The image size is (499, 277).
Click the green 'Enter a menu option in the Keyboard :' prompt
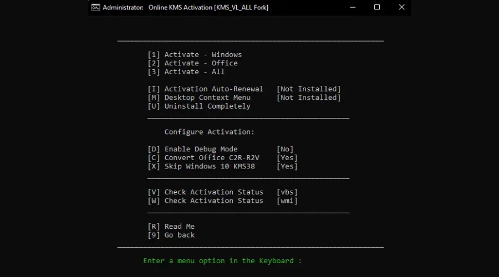point(222,261)
